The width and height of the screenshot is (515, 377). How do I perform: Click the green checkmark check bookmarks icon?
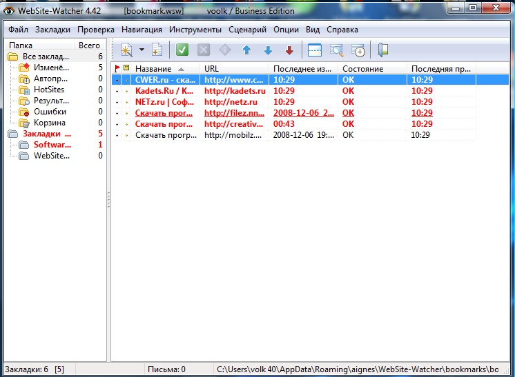pyautogui.click(x=182, y=50)
